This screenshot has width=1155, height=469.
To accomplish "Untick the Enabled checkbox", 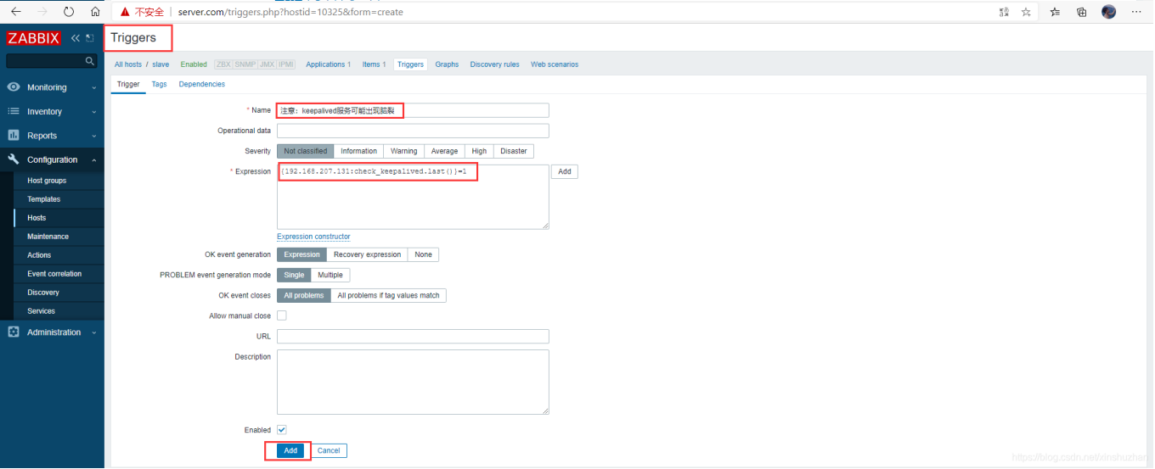I will (x=282, y=430).
